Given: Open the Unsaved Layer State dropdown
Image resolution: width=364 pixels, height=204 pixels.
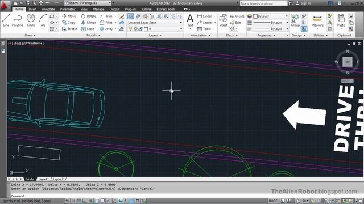Looking at the screenshot, I should point(155,23).
